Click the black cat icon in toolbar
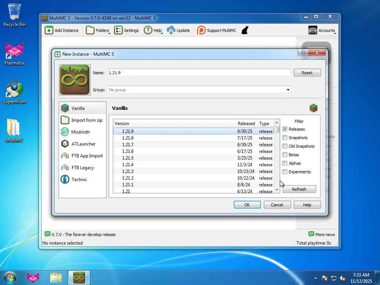380x285 pixels. pyautogui.click(x=245, y=30)
